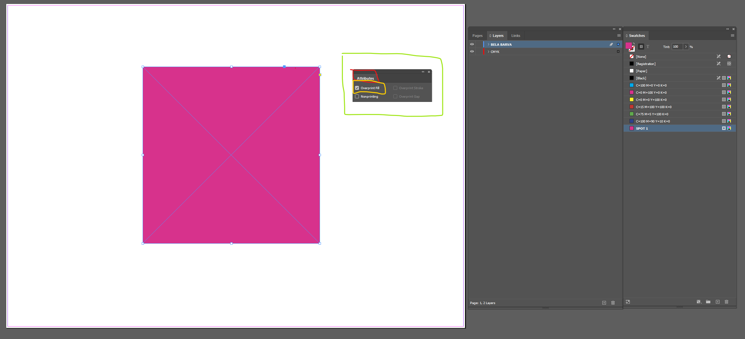Open the Tint percentage dropdown arrow
Image resolution: width=745 pixels, height=339 pixels.
coord(686,47)
